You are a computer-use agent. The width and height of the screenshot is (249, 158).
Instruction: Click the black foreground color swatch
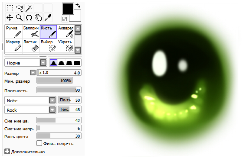coord(68,9)
